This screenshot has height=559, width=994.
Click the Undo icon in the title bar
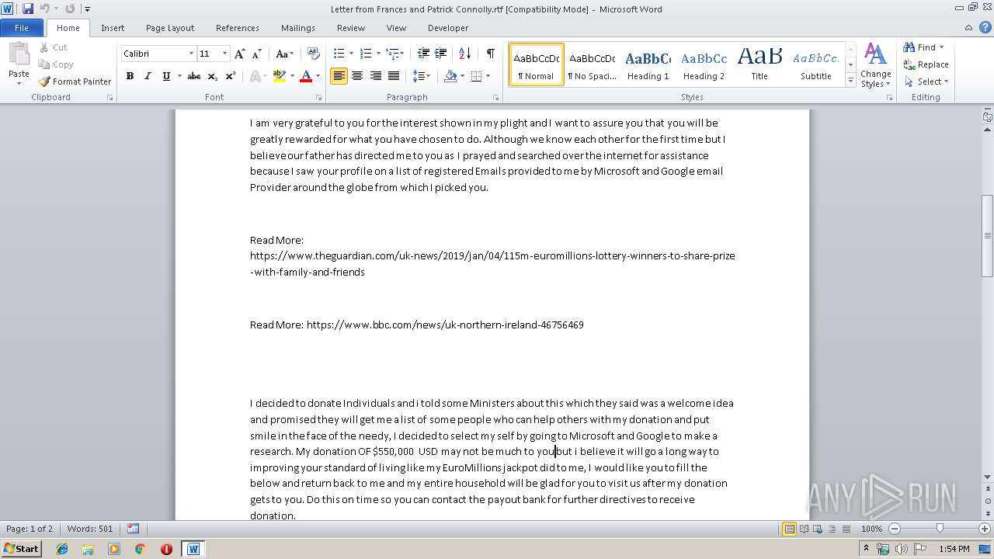[44, 9]
